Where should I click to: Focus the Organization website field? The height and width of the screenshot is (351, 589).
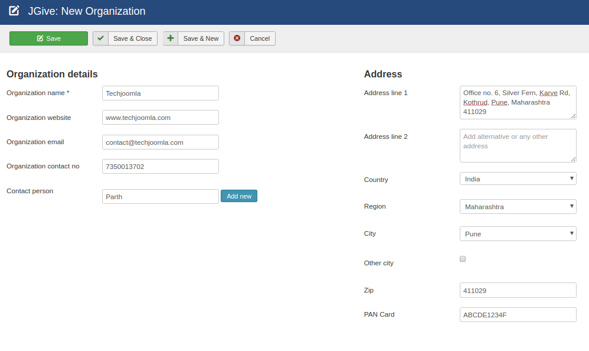click(x=161, y=118)
